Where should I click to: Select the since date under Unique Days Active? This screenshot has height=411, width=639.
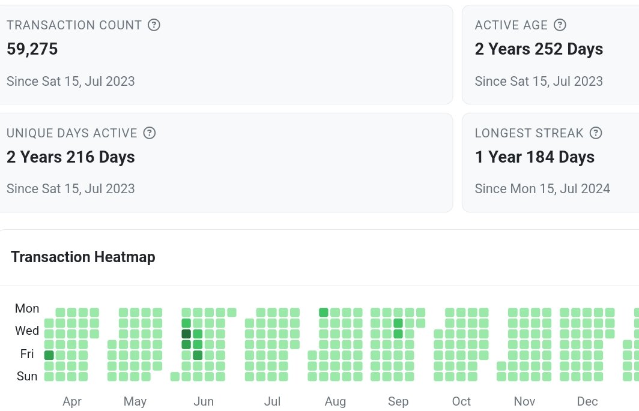click(x=70, y=189)
